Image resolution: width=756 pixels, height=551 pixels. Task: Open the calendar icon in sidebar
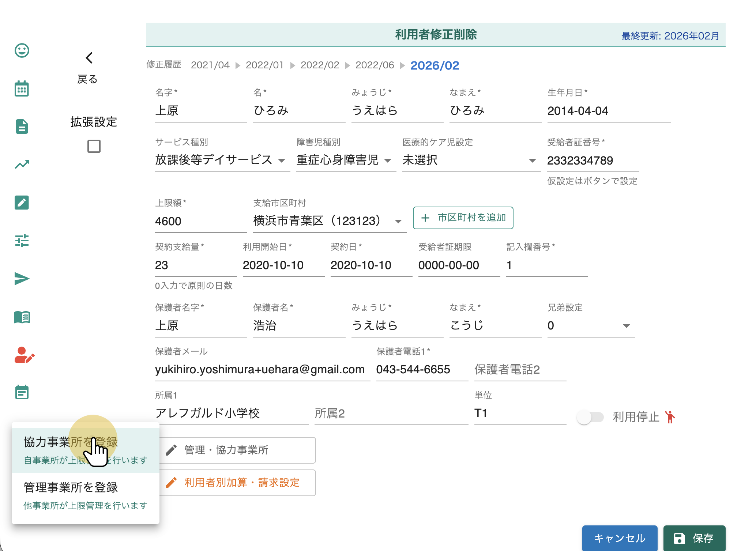(x=22, y=89)
